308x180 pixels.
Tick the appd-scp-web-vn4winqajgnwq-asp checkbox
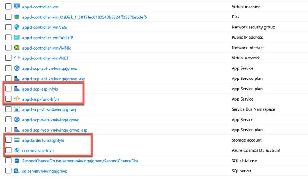point(8,130)
